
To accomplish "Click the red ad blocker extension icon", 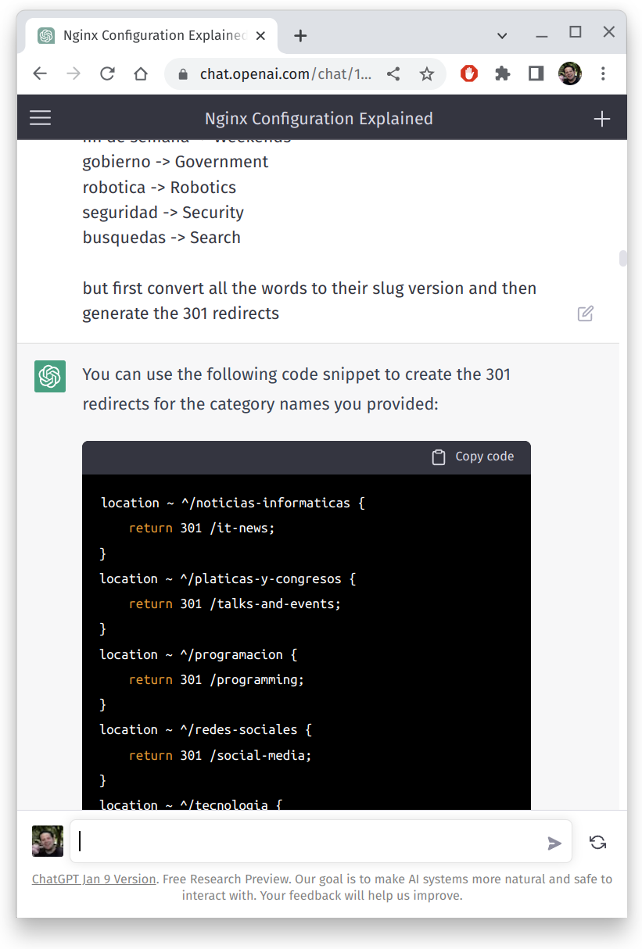I will point(468,73).
